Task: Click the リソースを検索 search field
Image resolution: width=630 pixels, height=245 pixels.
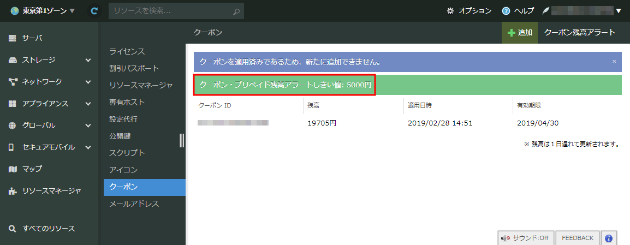Action: [x=169, y=11]
